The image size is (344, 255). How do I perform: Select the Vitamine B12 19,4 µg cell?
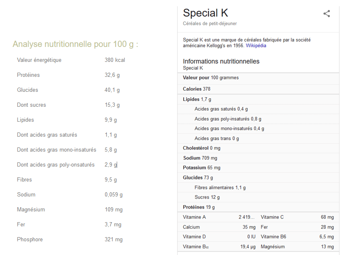pyautogui.click(x=219, y=247)
